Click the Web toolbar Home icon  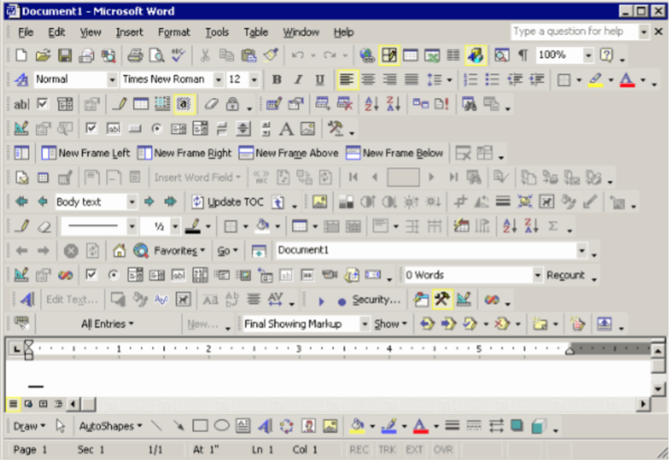coord(119,251)
